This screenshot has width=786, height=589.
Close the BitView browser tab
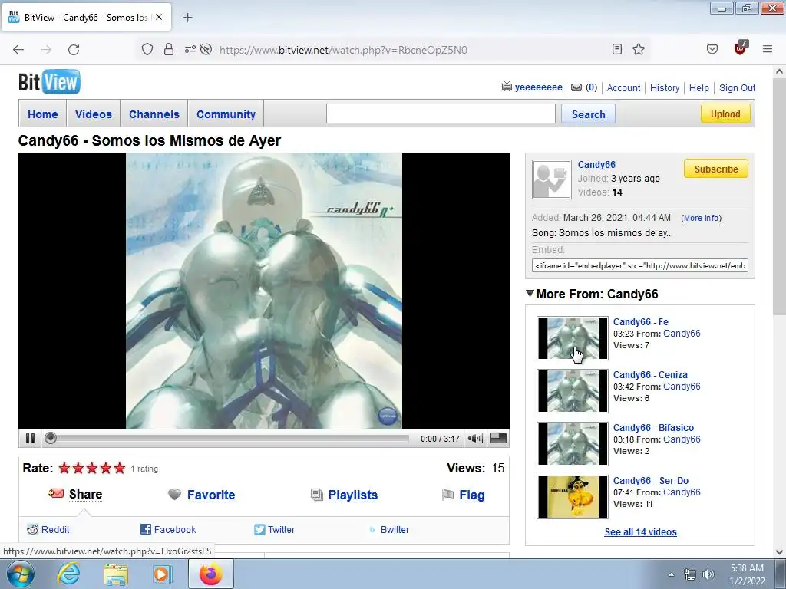click(x=158, y=17)
